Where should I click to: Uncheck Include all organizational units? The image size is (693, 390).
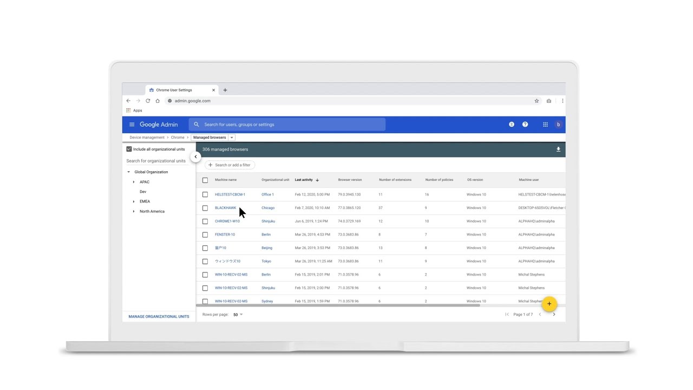(129, 149)
